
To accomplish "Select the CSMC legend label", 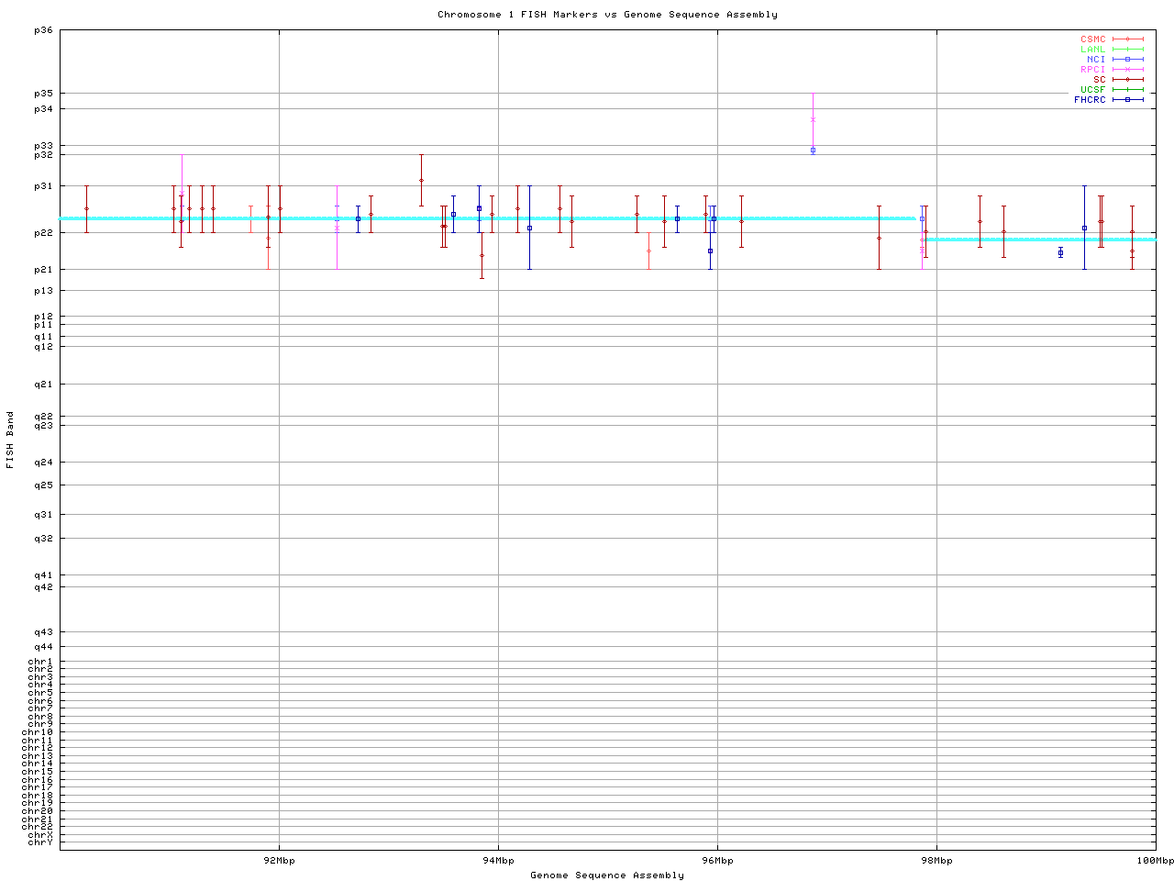I will click(x=1092, y=39).
